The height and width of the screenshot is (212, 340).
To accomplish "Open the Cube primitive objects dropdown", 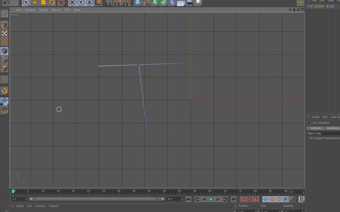I will click(x=138, y=2).
